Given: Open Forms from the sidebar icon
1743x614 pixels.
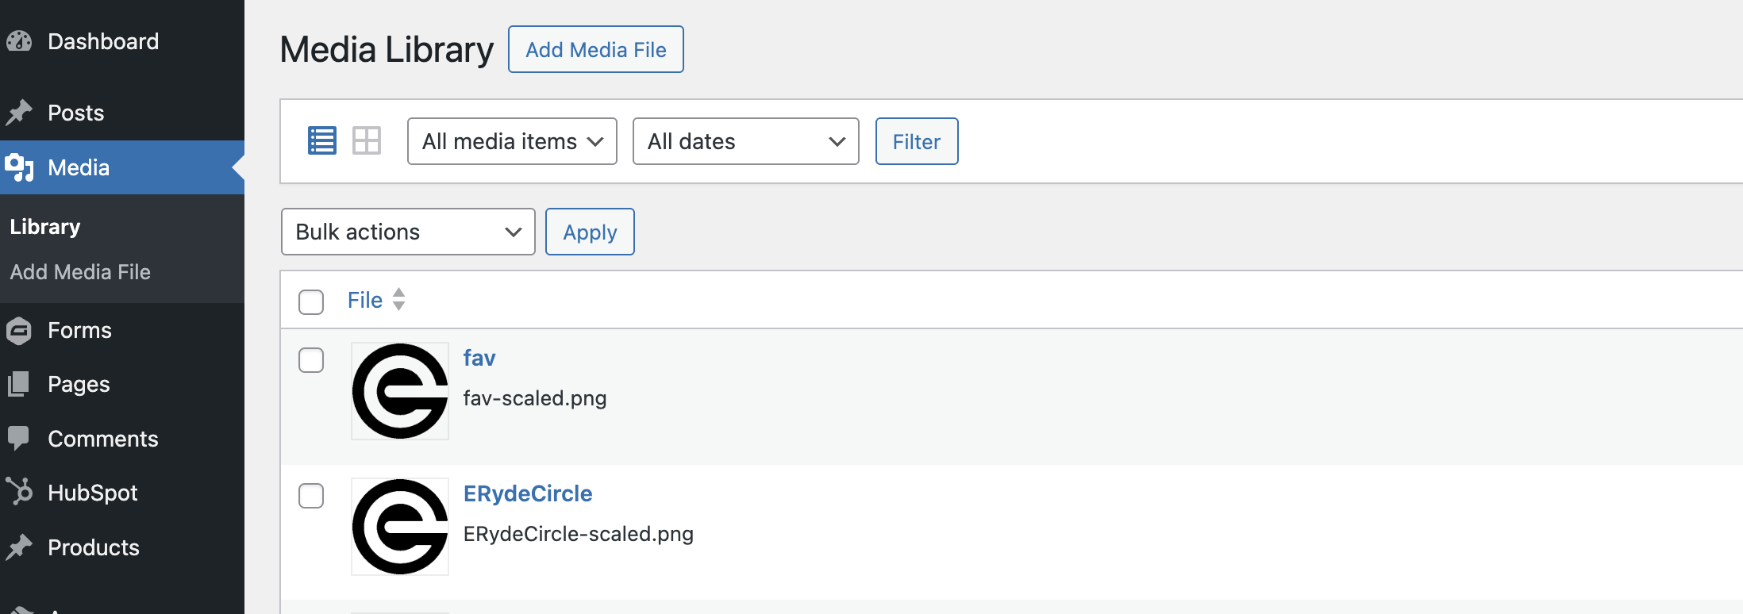Looking at the screenshot, I should click(x=20, y=330).
